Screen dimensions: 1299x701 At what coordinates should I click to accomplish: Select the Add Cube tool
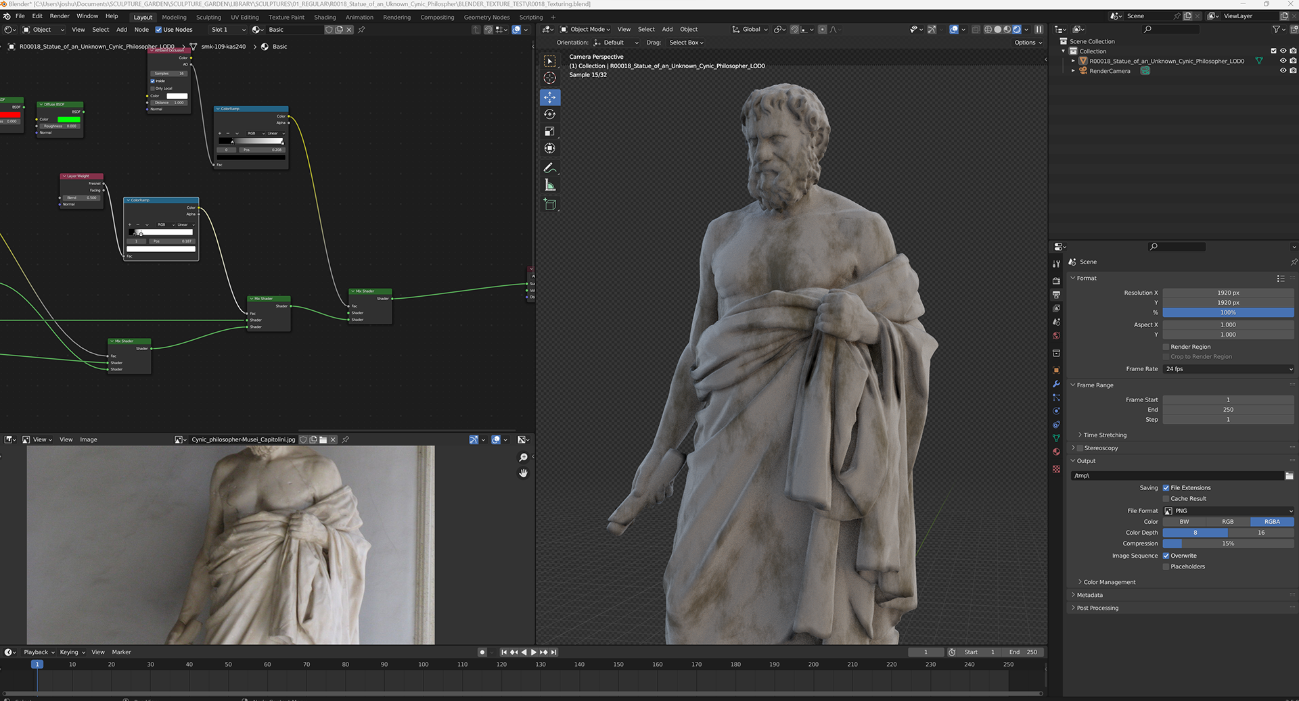tap(549, 204)
